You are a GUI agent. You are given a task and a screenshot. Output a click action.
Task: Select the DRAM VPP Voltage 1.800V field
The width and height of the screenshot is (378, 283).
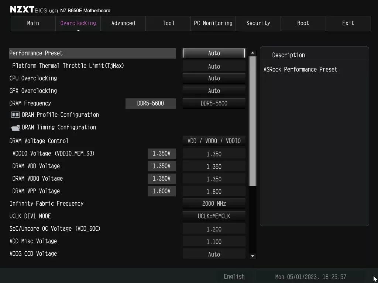[x=162, y=191]
